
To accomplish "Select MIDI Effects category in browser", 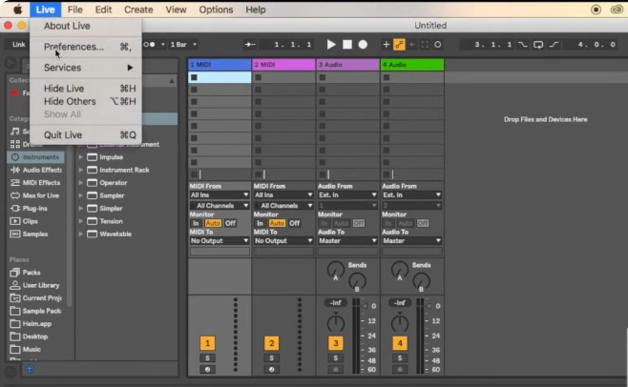I will tap(36, 182).
